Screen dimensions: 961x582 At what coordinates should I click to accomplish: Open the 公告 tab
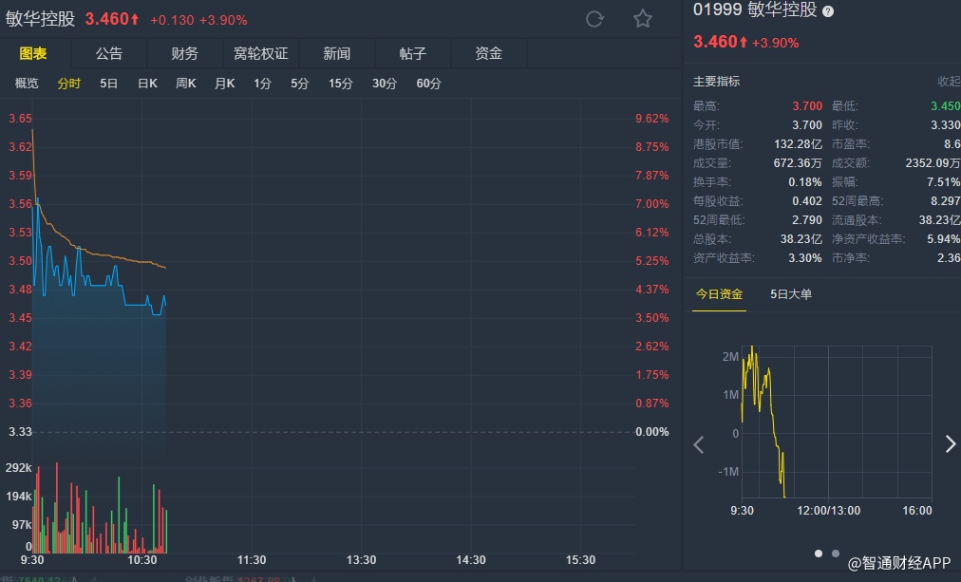click(x=109, y=53)
